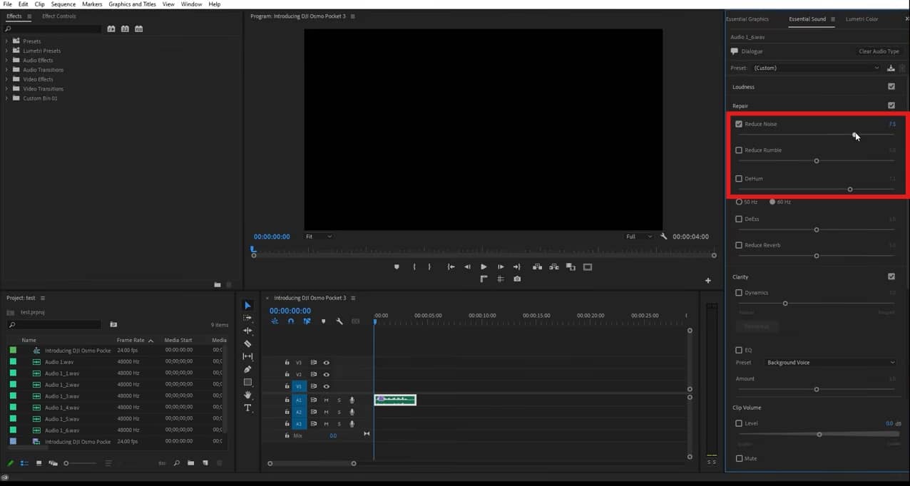Open Essential Sound panel menu
The image size is (910, 486).
click(x=833, y=19)
